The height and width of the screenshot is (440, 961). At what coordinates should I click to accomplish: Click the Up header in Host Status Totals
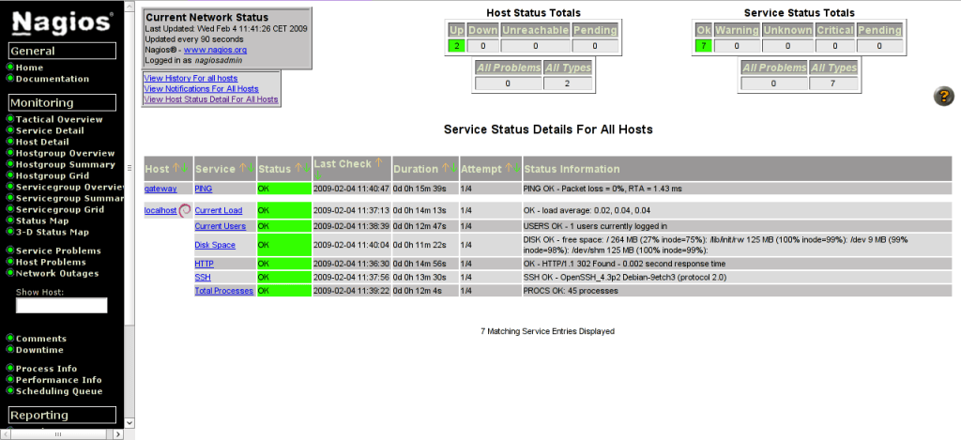[457, 30]
